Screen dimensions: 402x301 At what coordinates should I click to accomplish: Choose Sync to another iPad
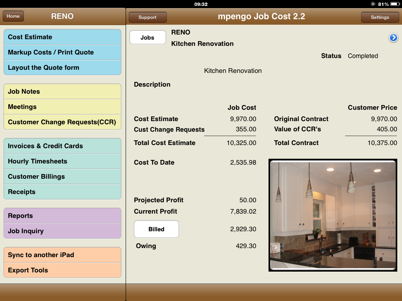click(62, 255)
